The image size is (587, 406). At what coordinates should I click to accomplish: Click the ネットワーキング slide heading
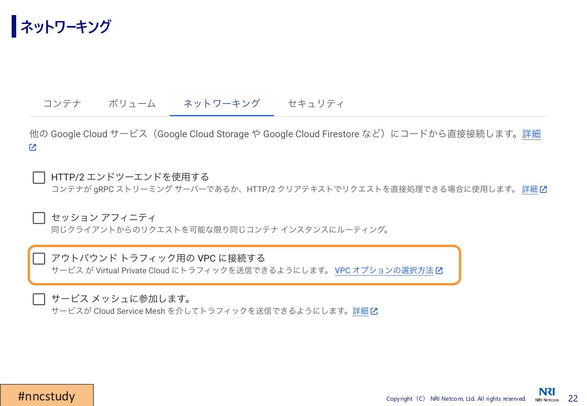[66, 27]
